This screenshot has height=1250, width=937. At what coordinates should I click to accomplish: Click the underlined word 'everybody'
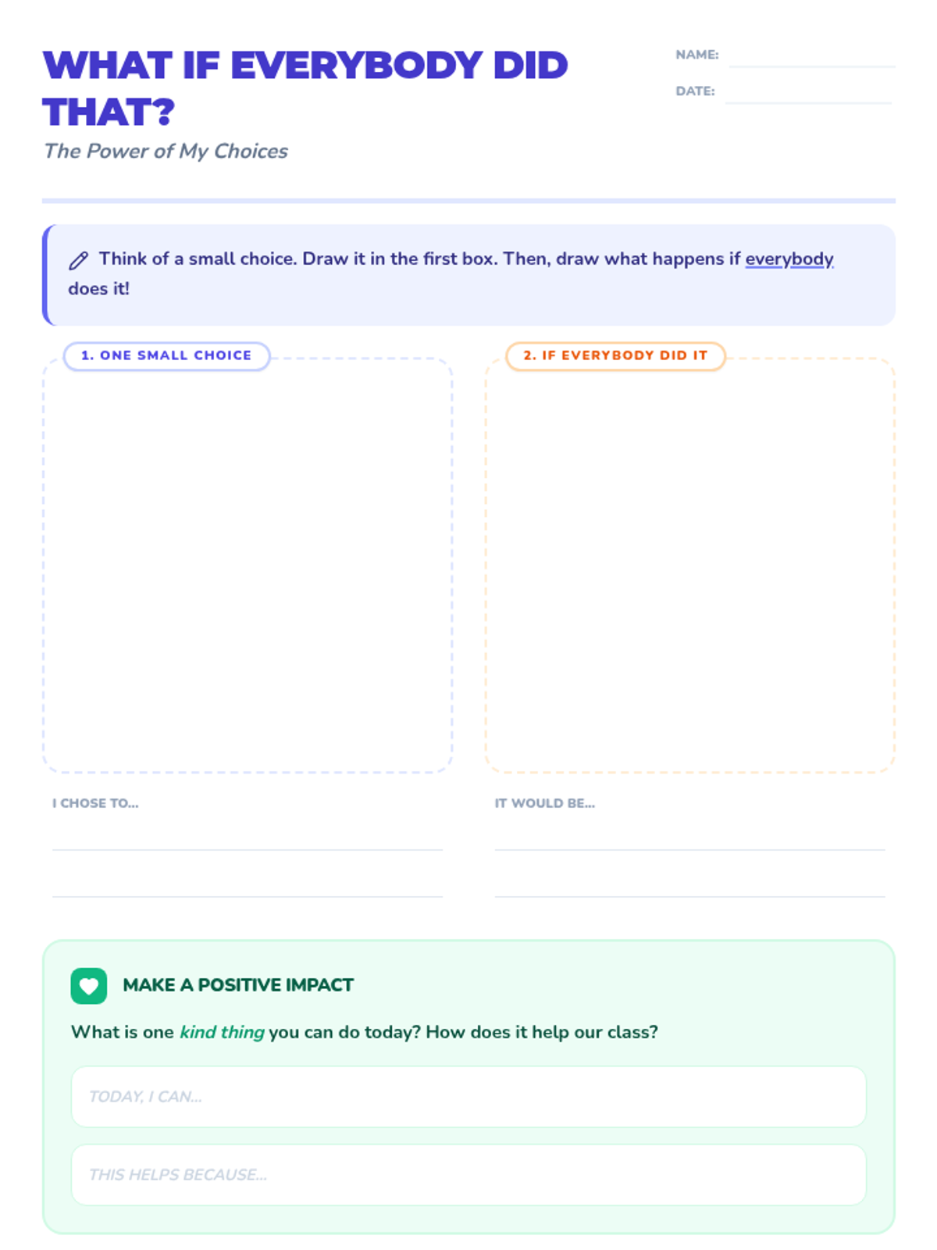[789, 259]
